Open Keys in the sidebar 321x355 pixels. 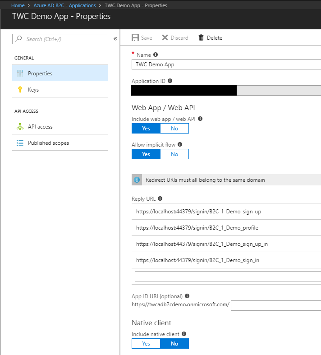60,89
